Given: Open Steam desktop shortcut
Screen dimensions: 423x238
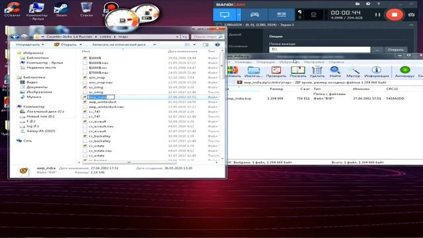Looking at the screenshot, I should click(x=61, y=9).
